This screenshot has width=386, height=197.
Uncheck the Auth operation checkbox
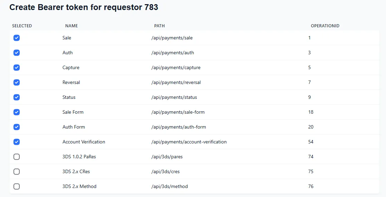click(x=17, y=53)
